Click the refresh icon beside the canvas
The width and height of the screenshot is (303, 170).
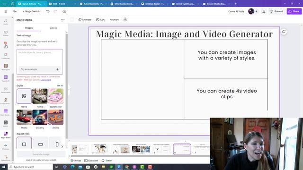284,32
